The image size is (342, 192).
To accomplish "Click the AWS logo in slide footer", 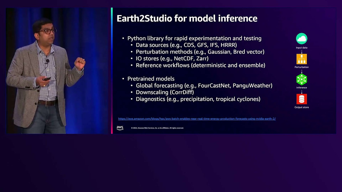I will coord(120,128).
